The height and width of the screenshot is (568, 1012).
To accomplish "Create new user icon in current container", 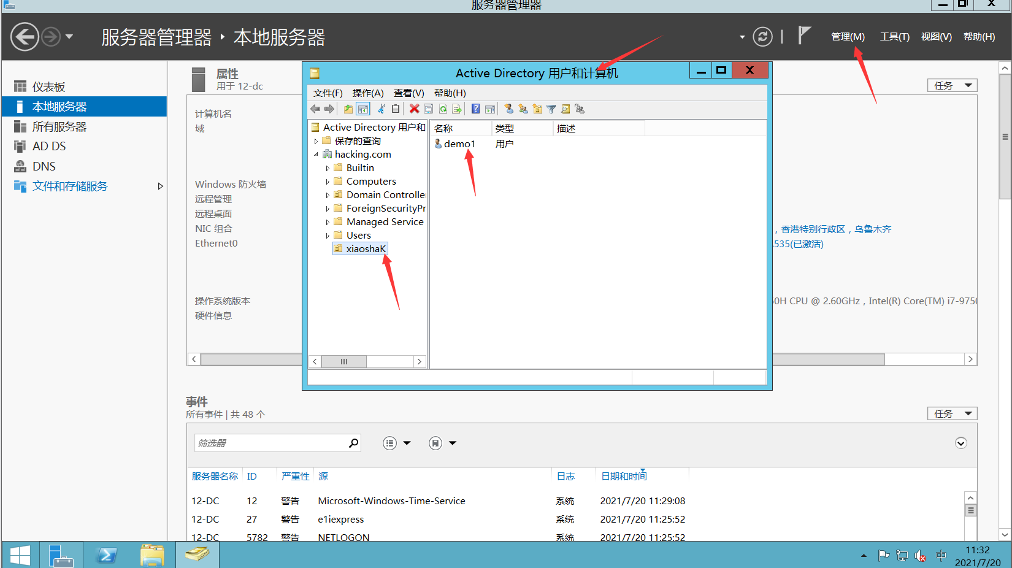I will (508, 109).
